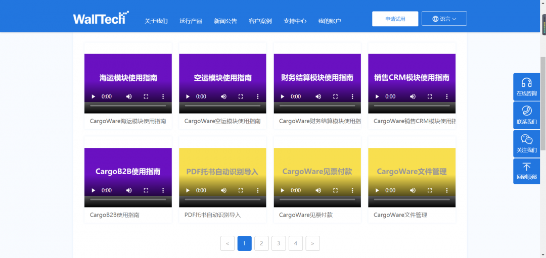
Task: Click the CargoB2B使用指南 caption text
Action: point(115,215)
